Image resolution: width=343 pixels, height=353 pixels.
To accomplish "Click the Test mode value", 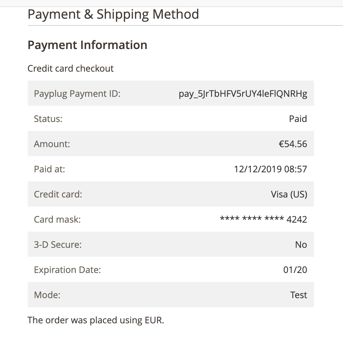I will (299, 295).
